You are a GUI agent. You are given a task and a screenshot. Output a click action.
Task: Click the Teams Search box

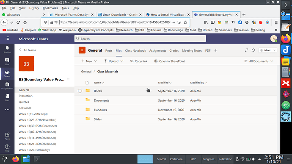tap(140, 39)
